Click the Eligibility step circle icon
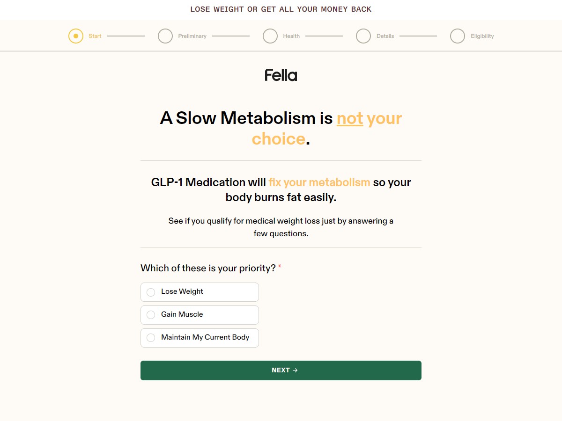This screenshot has width=562, height=421. [458, 36]
